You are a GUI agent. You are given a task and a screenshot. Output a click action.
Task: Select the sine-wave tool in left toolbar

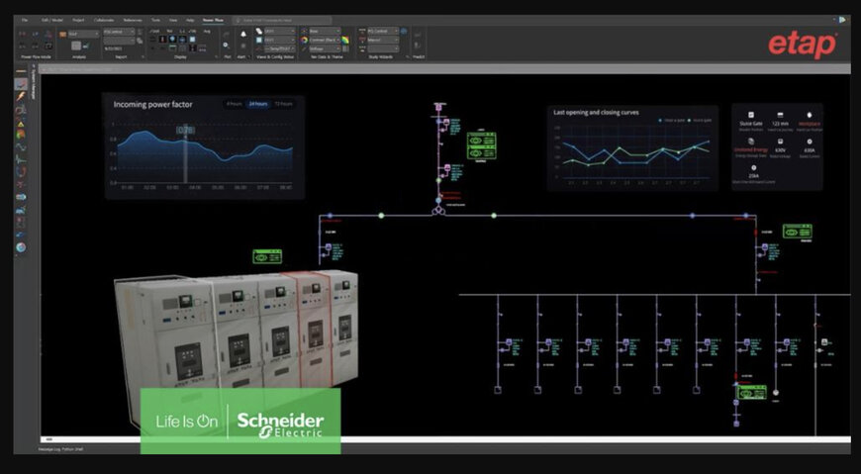(x=21, y=146)
